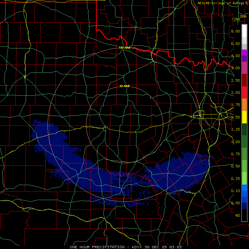
Task: Select the 4.00 legend value
Action: click(235, 56)
